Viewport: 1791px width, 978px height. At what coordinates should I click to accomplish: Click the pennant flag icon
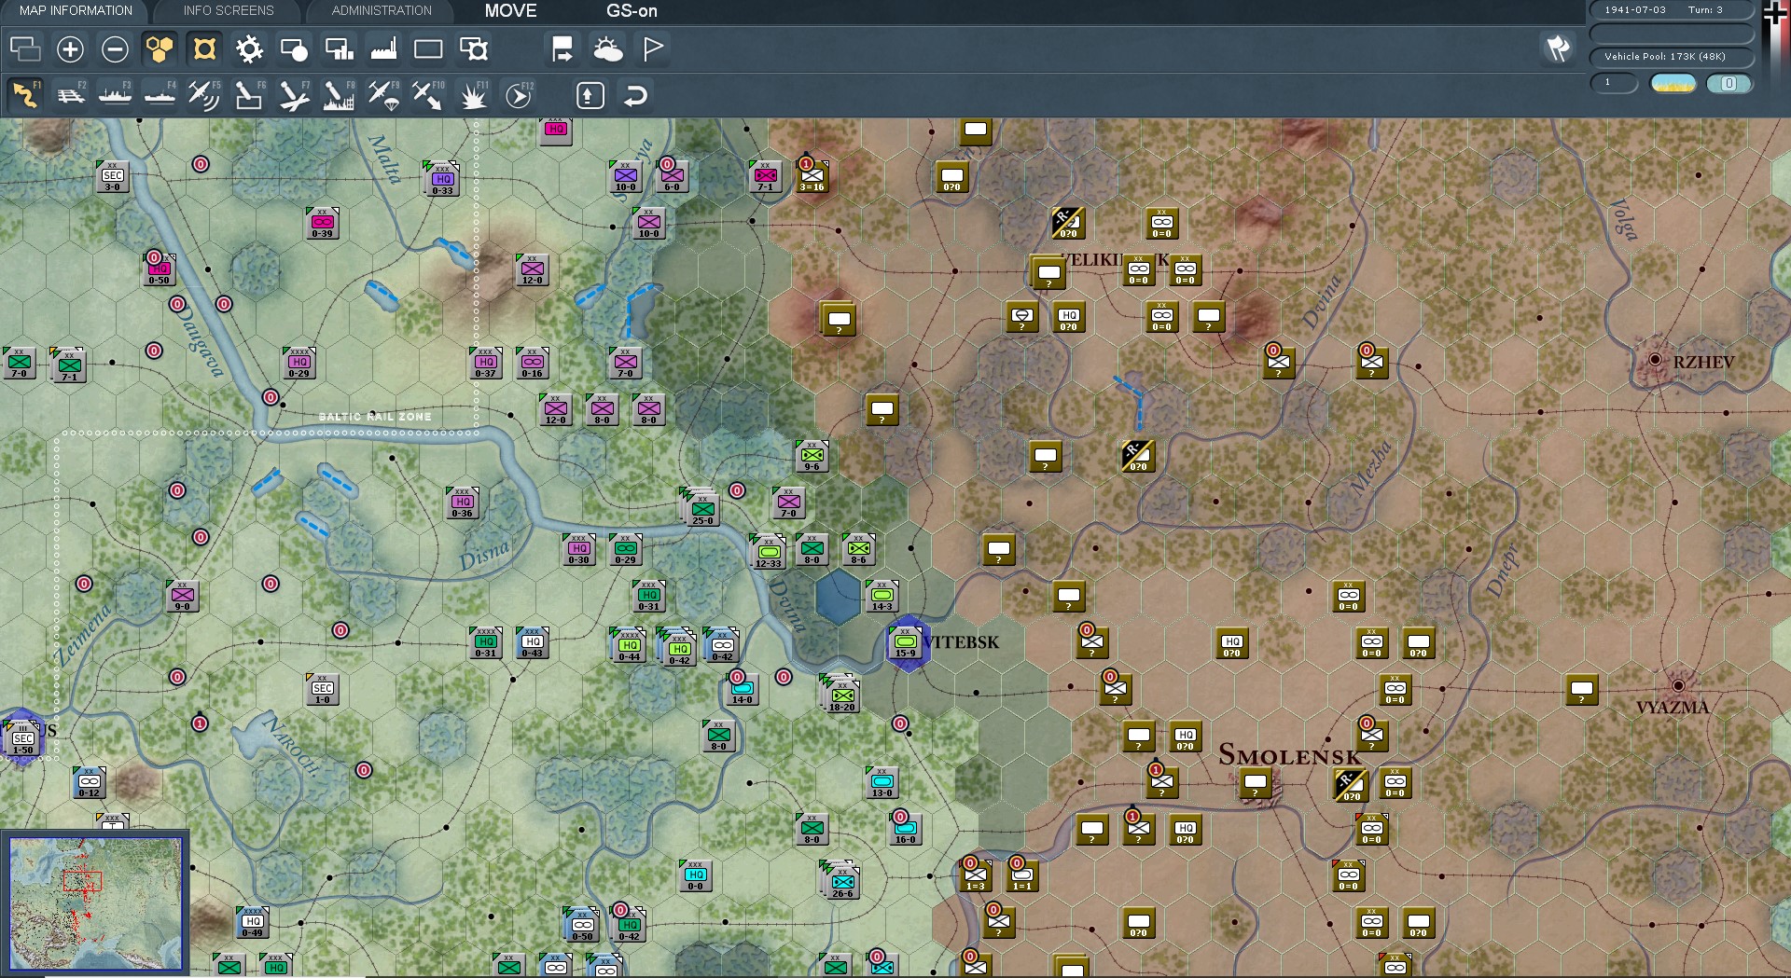coord(652,48)
